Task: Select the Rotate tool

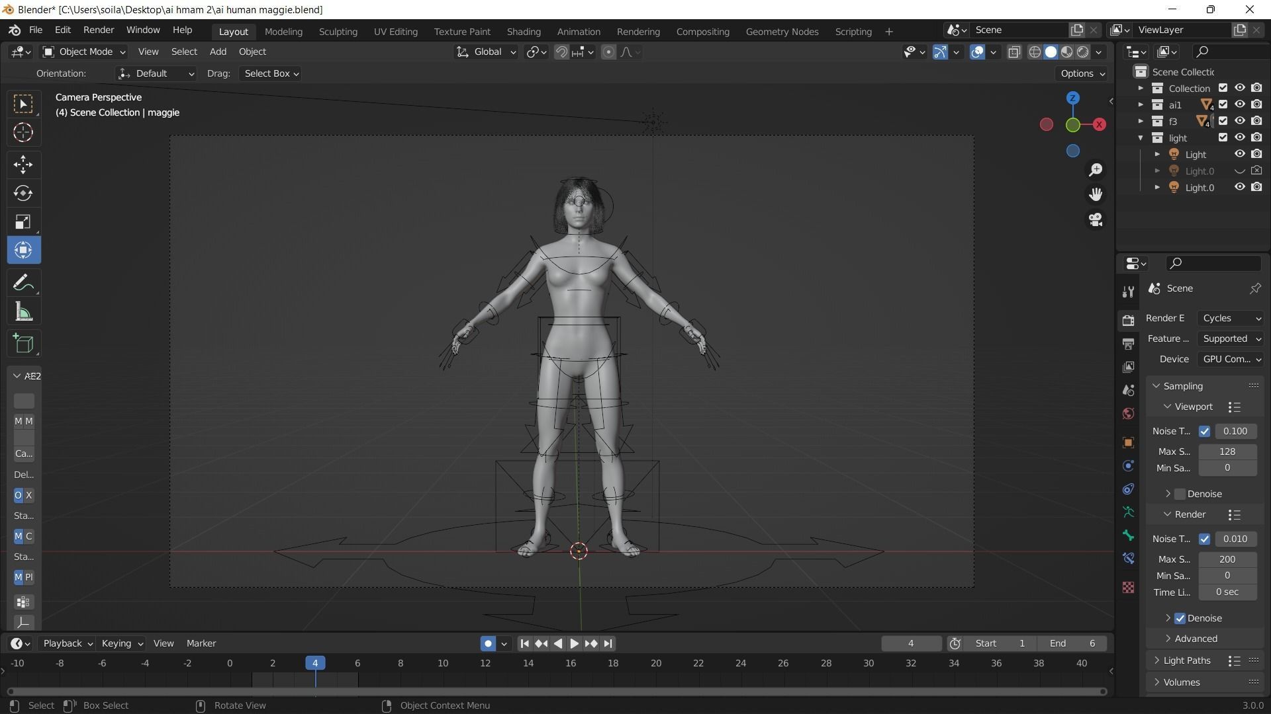Action: point(23,193)
